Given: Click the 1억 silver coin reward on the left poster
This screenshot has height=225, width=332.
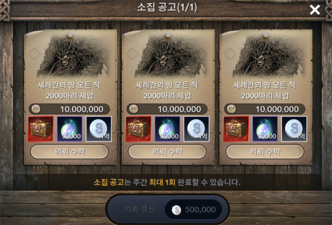Looking at the screenshot, I should pyautogui.click(x=99, y=129).
